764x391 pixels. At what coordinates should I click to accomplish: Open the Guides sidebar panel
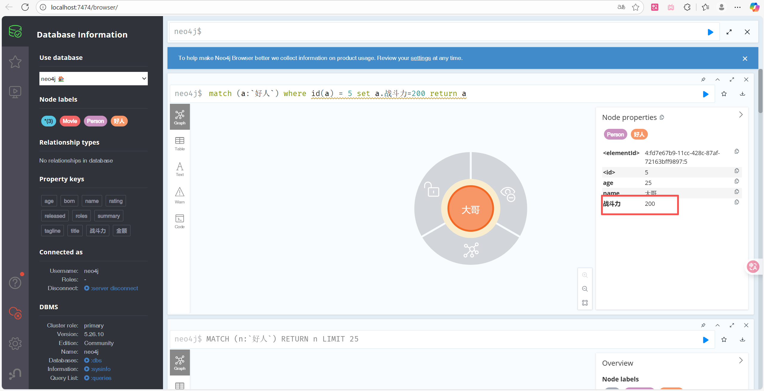15,92
